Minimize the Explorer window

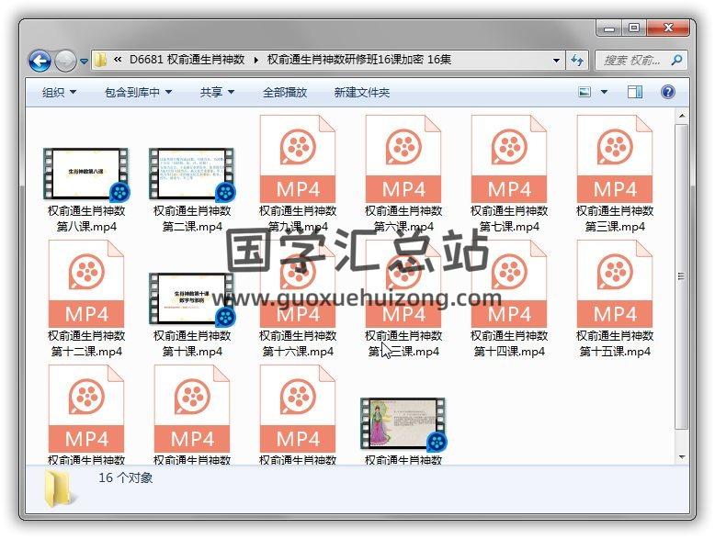[609, 28]
